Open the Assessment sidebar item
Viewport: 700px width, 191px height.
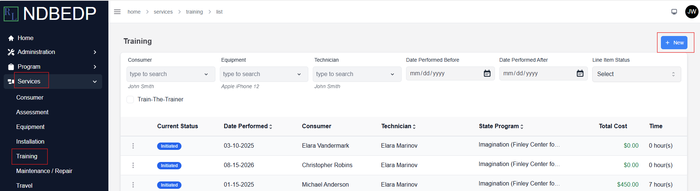click(32, 112)
